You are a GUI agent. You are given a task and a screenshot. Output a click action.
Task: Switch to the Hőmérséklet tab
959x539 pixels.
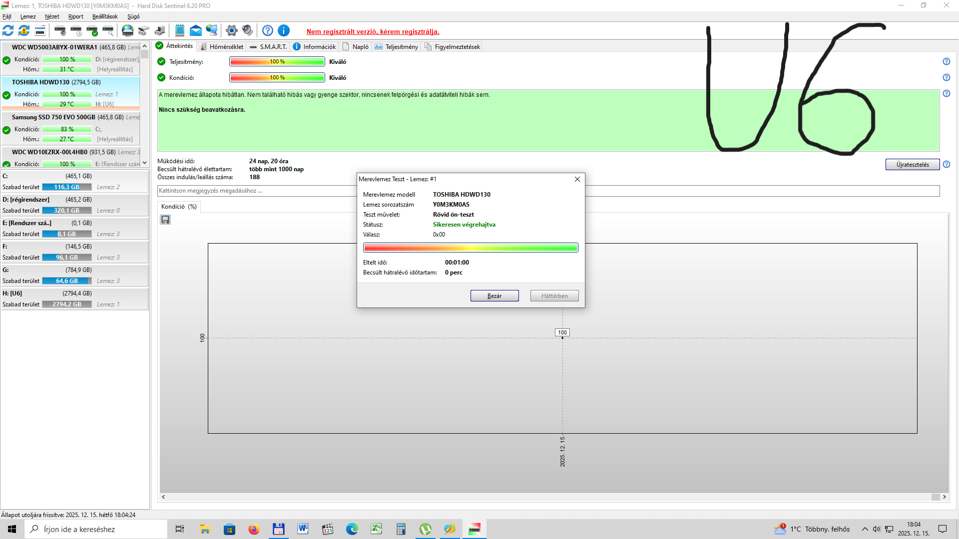point(221,47)
